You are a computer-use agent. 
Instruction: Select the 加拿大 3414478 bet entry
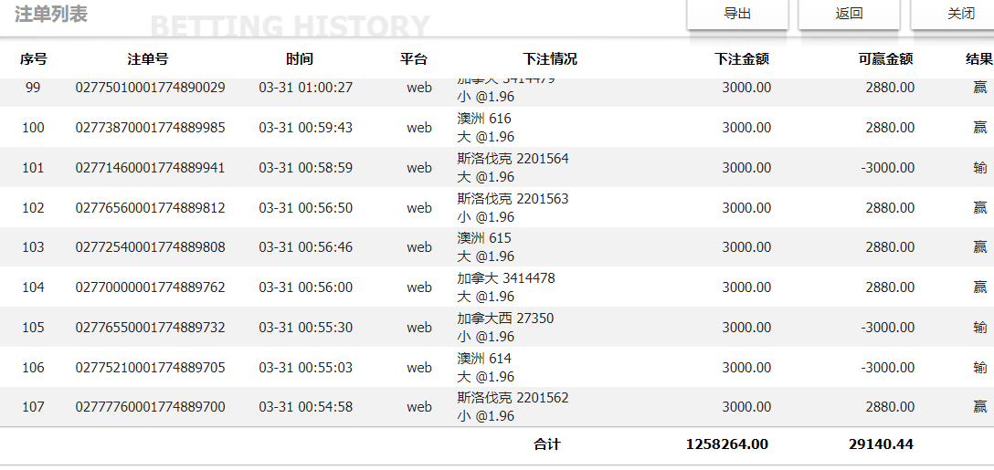(506, 278)
